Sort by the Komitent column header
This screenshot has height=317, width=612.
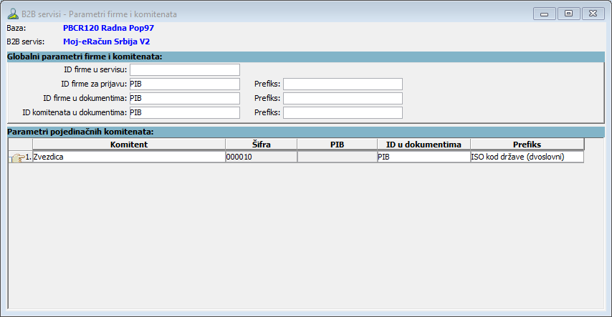pos(129,145)
